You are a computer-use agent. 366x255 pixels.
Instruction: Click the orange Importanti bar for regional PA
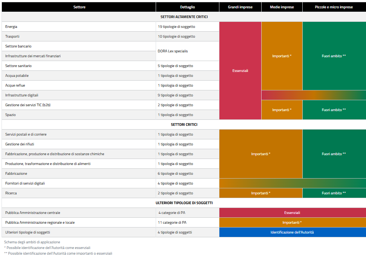[x=292, y=223]
